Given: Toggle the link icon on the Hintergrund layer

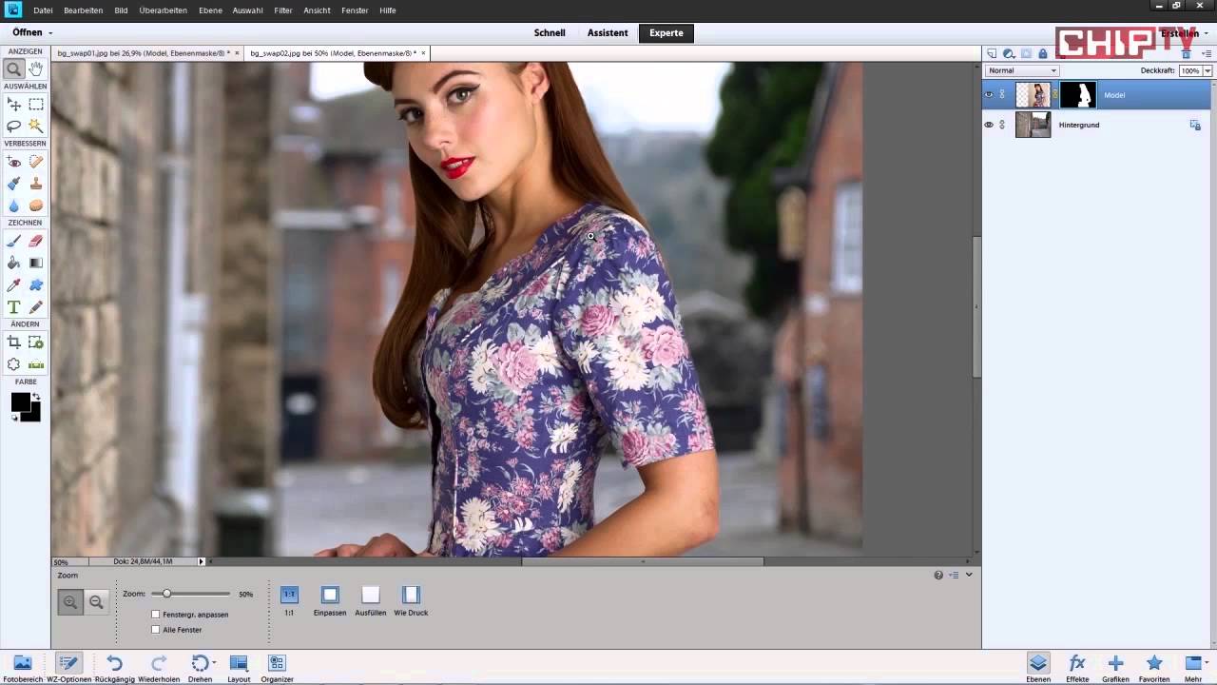Looking at the screenshot, I should click(x=1002, y=125).
